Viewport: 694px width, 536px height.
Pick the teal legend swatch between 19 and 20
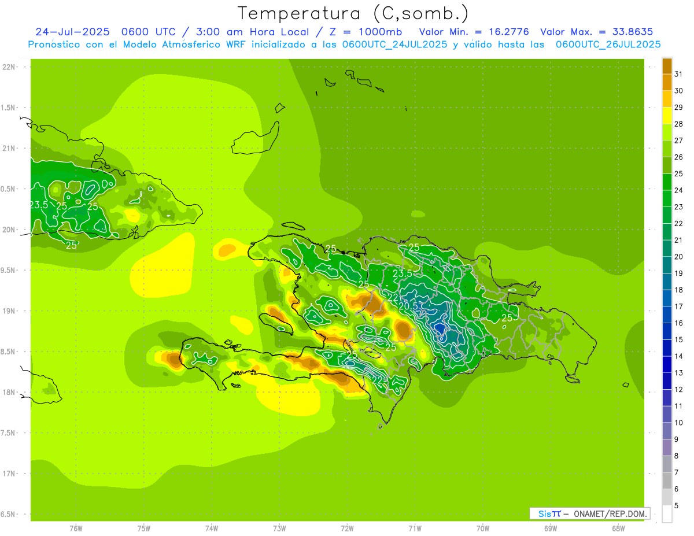(667, 265)
